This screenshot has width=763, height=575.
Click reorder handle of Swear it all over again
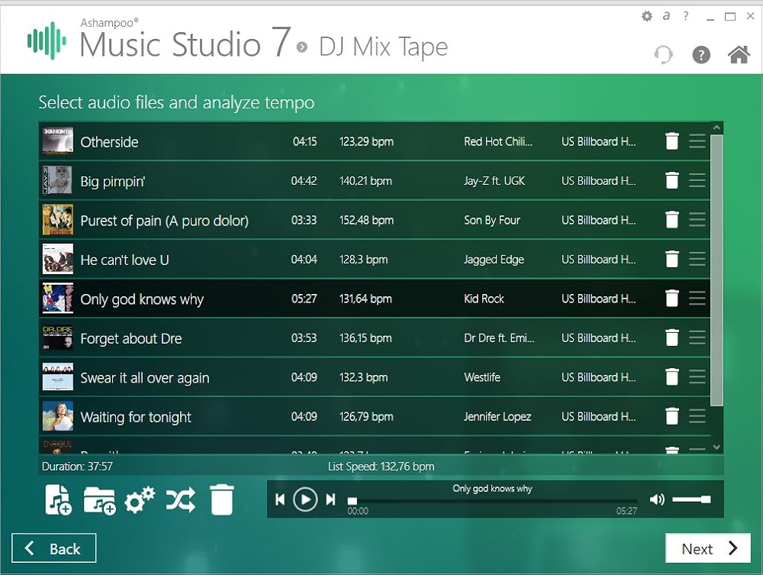pyautogui.click(x=697, y=376)
